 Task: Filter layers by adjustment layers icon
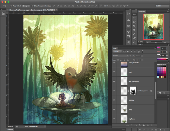pyautogui.click(x=128, y=52)
